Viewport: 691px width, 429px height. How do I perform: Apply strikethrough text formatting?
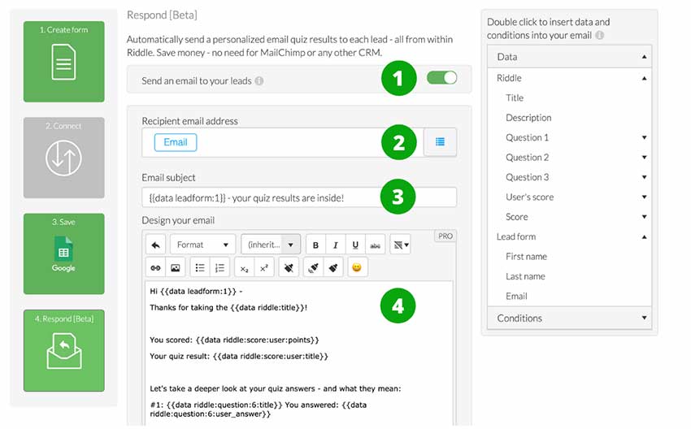tap(375, 245)
